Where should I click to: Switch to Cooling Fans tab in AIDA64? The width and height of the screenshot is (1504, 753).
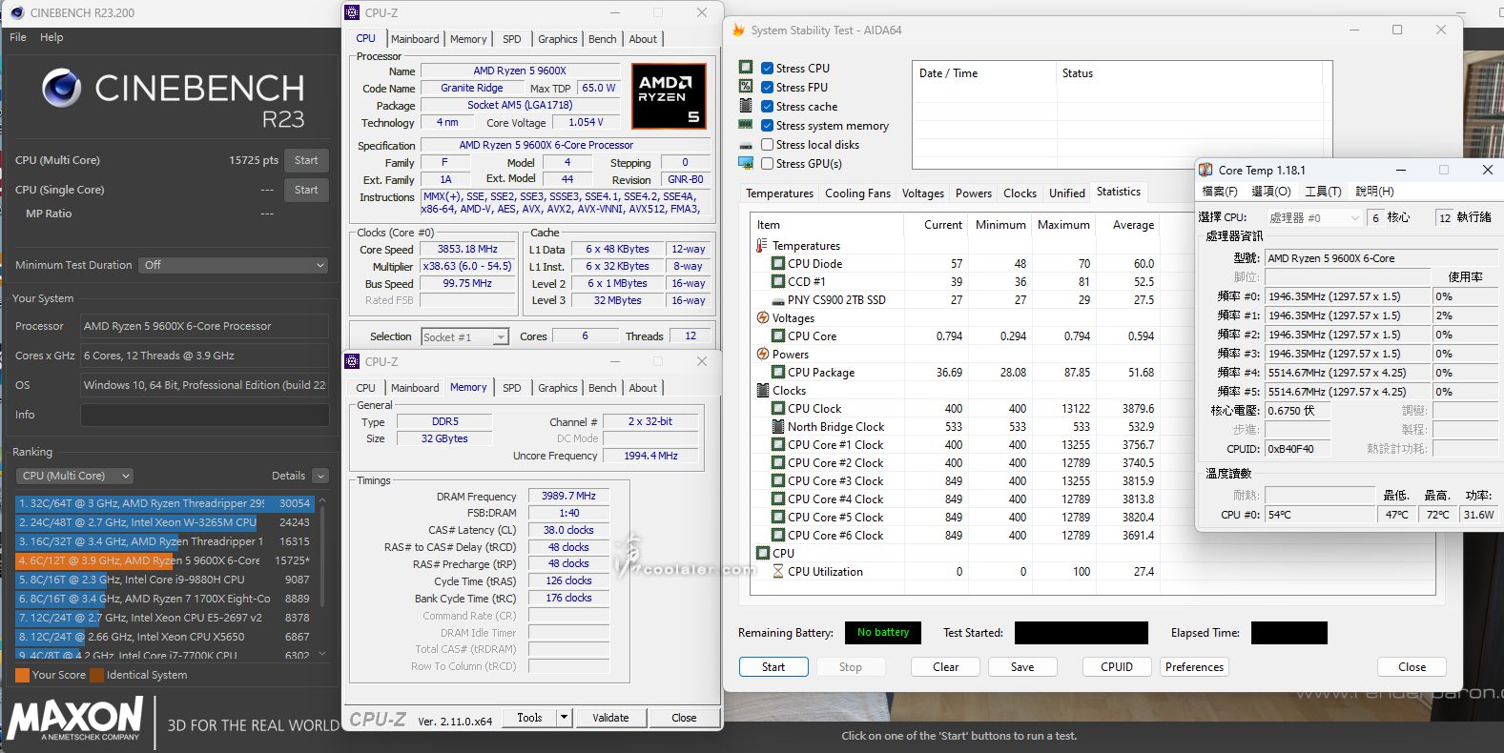857,193
